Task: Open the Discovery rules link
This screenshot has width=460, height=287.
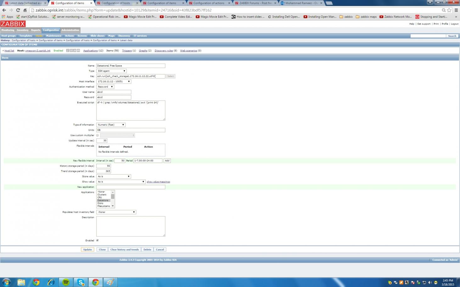Action: pyautogui.click(x=164, y=51)
